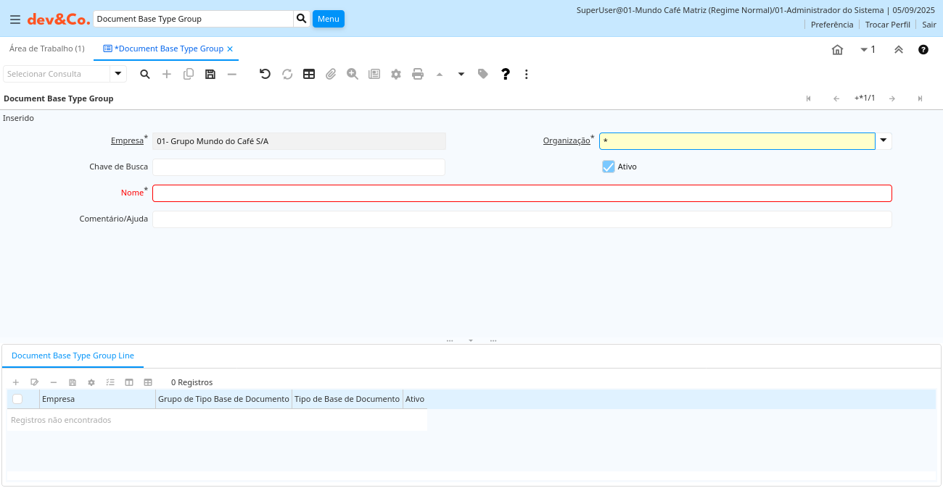Viewport: 943px width, 488px height.
Task: Click the Sair link
Action: 929,25
